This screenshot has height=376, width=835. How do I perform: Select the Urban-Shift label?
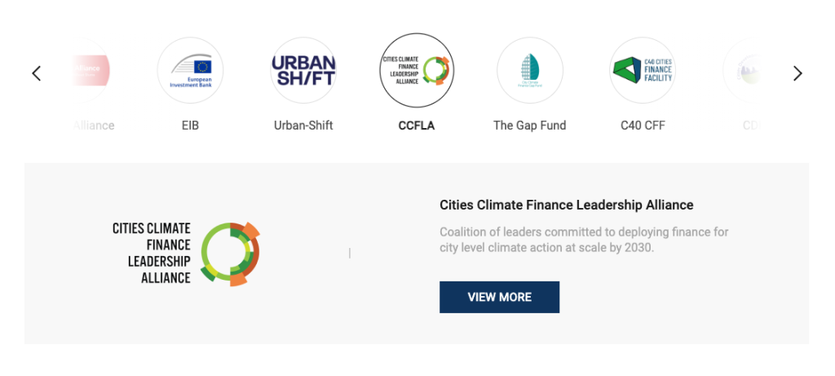point(303,126)
